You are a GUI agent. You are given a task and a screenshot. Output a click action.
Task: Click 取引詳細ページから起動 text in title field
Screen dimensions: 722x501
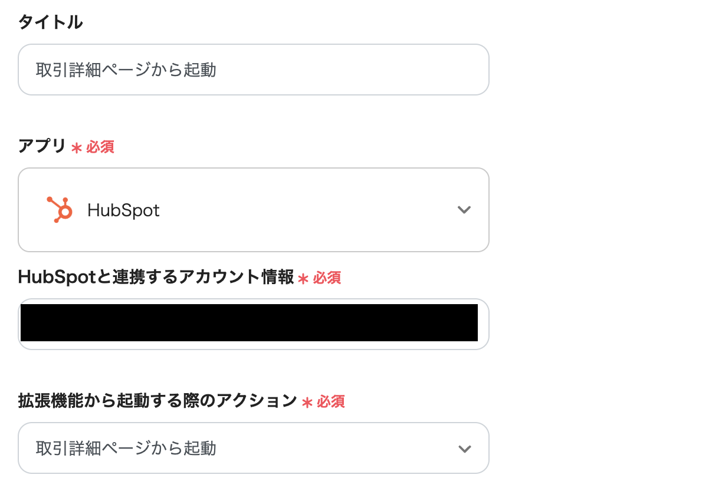[126, 70]
